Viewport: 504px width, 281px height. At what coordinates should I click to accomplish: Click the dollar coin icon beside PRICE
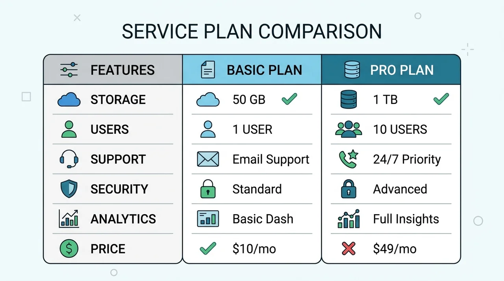pos(69,249)
